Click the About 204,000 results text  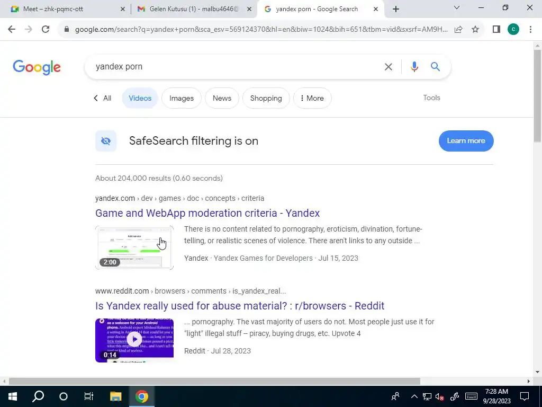pos(159,178)
